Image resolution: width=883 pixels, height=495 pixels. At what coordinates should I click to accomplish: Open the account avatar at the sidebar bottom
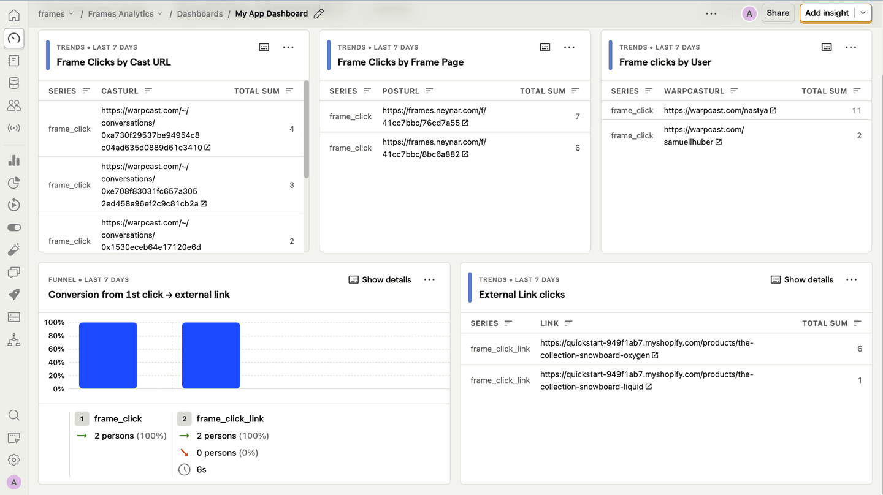pyautogui.click(x=13, y=482)
